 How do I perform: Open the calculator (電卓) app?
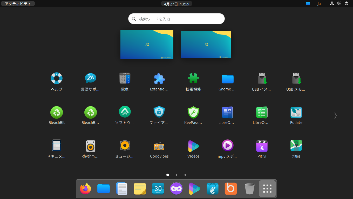click(x=125, y=79)
